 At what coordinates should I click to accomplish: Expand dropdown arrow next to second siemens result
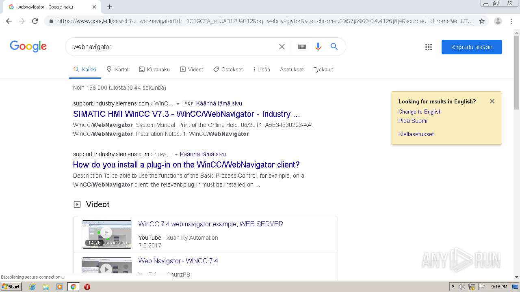176,155
